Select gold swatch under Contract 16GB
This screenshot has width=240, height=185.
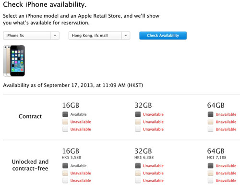pyautogui.click(x=65, y=122)
